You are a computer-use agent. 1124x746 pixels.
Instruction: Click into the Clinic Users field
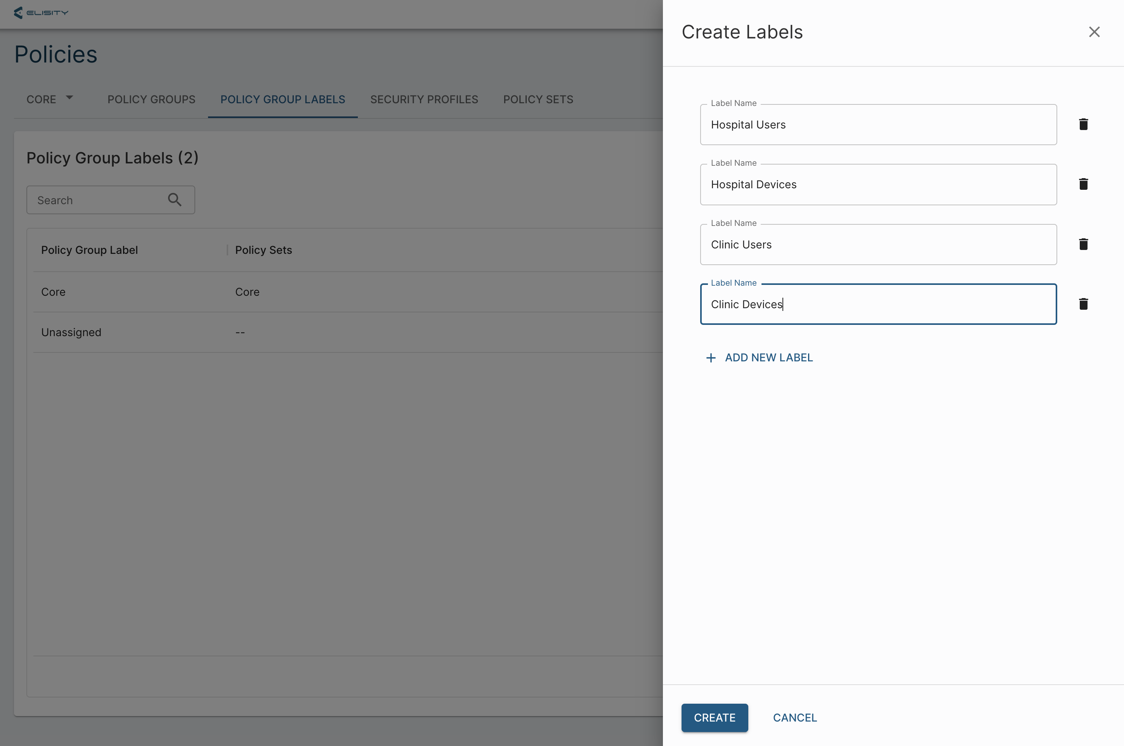(x=878, y=245)
